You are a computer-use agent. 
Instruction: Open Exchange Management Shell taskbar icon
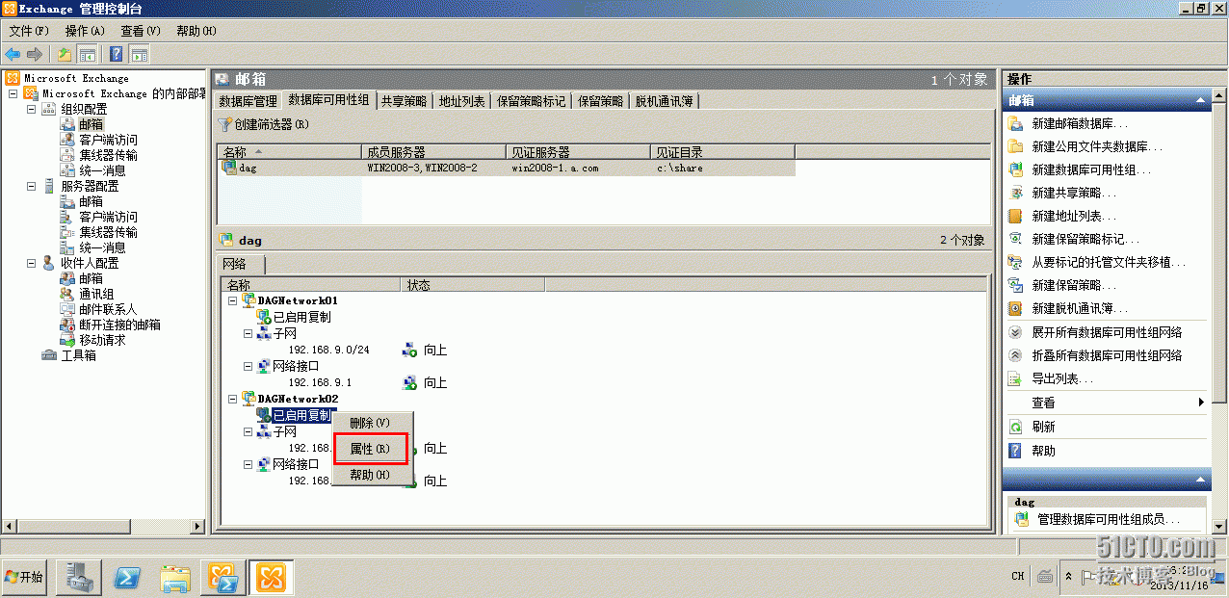tap(223, 577)
